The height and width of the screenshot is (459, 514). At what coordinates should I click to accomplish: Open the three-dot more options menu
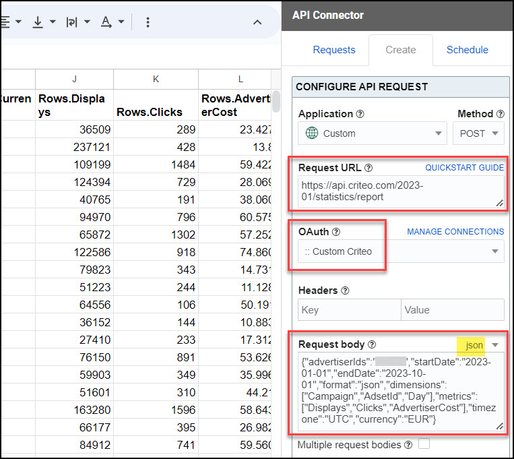(148, 22)
